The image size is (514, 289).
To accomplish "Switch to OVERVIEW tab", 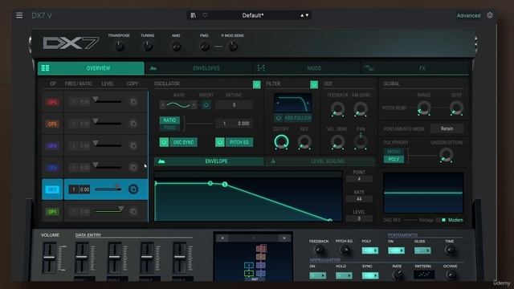I will pos(91,68).
